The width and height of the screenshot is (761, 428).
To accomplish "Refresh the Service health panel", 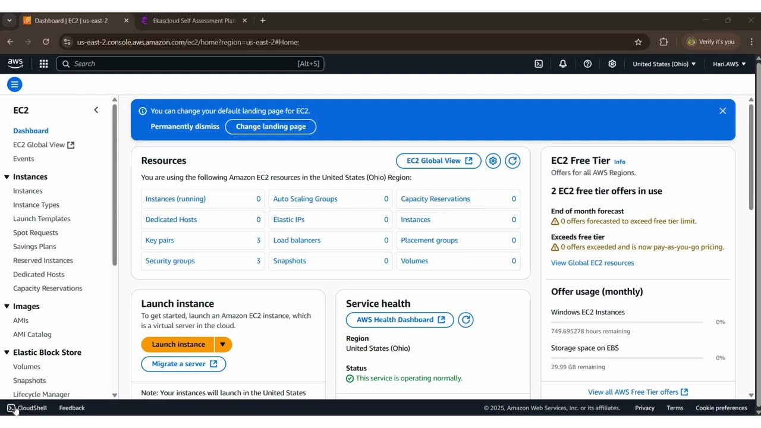I will [x=466, y=320].
